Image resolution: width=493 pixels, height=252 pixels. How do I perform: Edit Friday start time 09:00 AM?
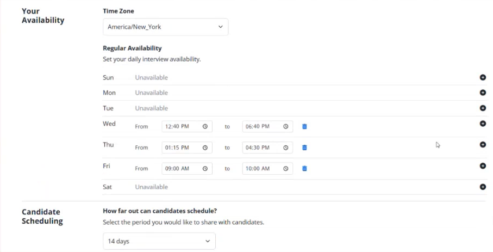click(x=187, y=169)
